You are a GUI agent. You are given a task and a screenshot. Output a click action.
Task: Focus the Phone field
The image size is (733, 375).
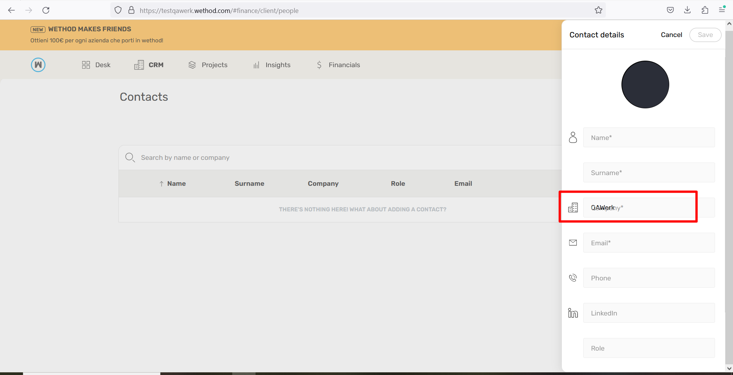coord(649,278)
